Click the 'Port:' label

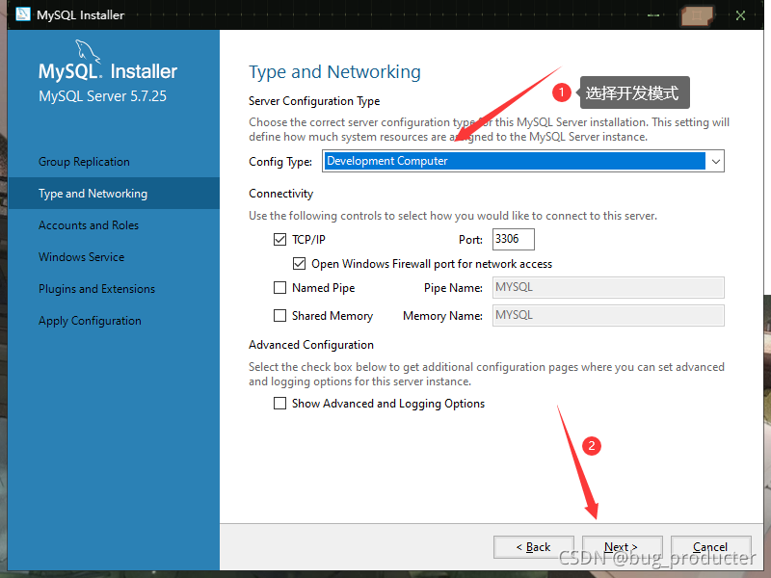(470, 240)
